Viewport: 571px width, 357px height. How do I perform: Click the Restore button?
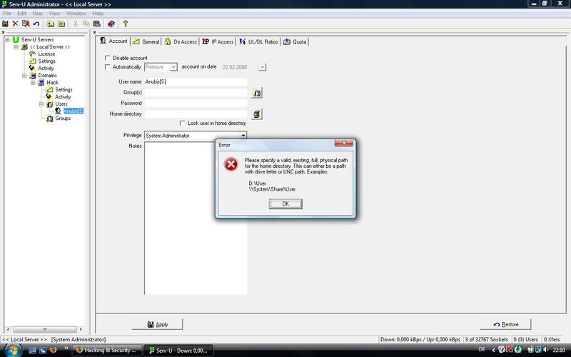[x=505, y=324]
